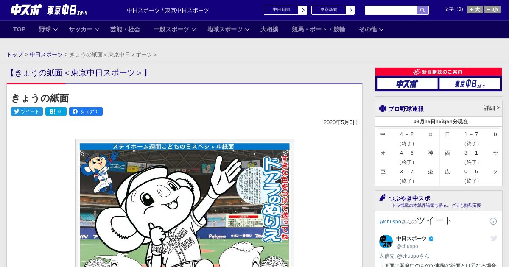Click the magnifier search button

pos(422,10)
